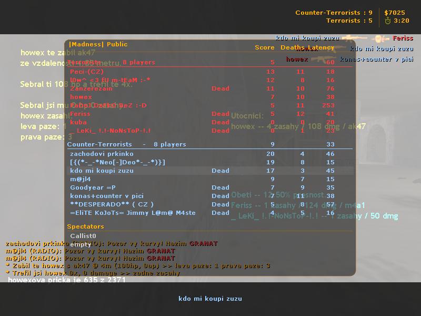Click konas+counter v pici in kill feed
The image size is (421, 316).
377,59
